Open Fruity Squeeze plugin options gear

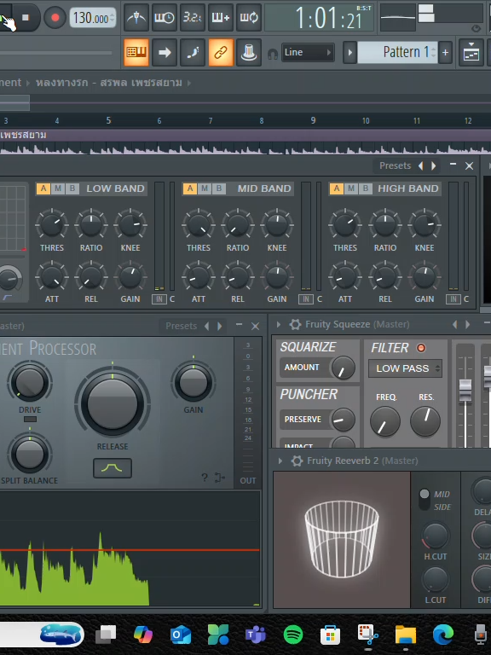tap(295, 325)
